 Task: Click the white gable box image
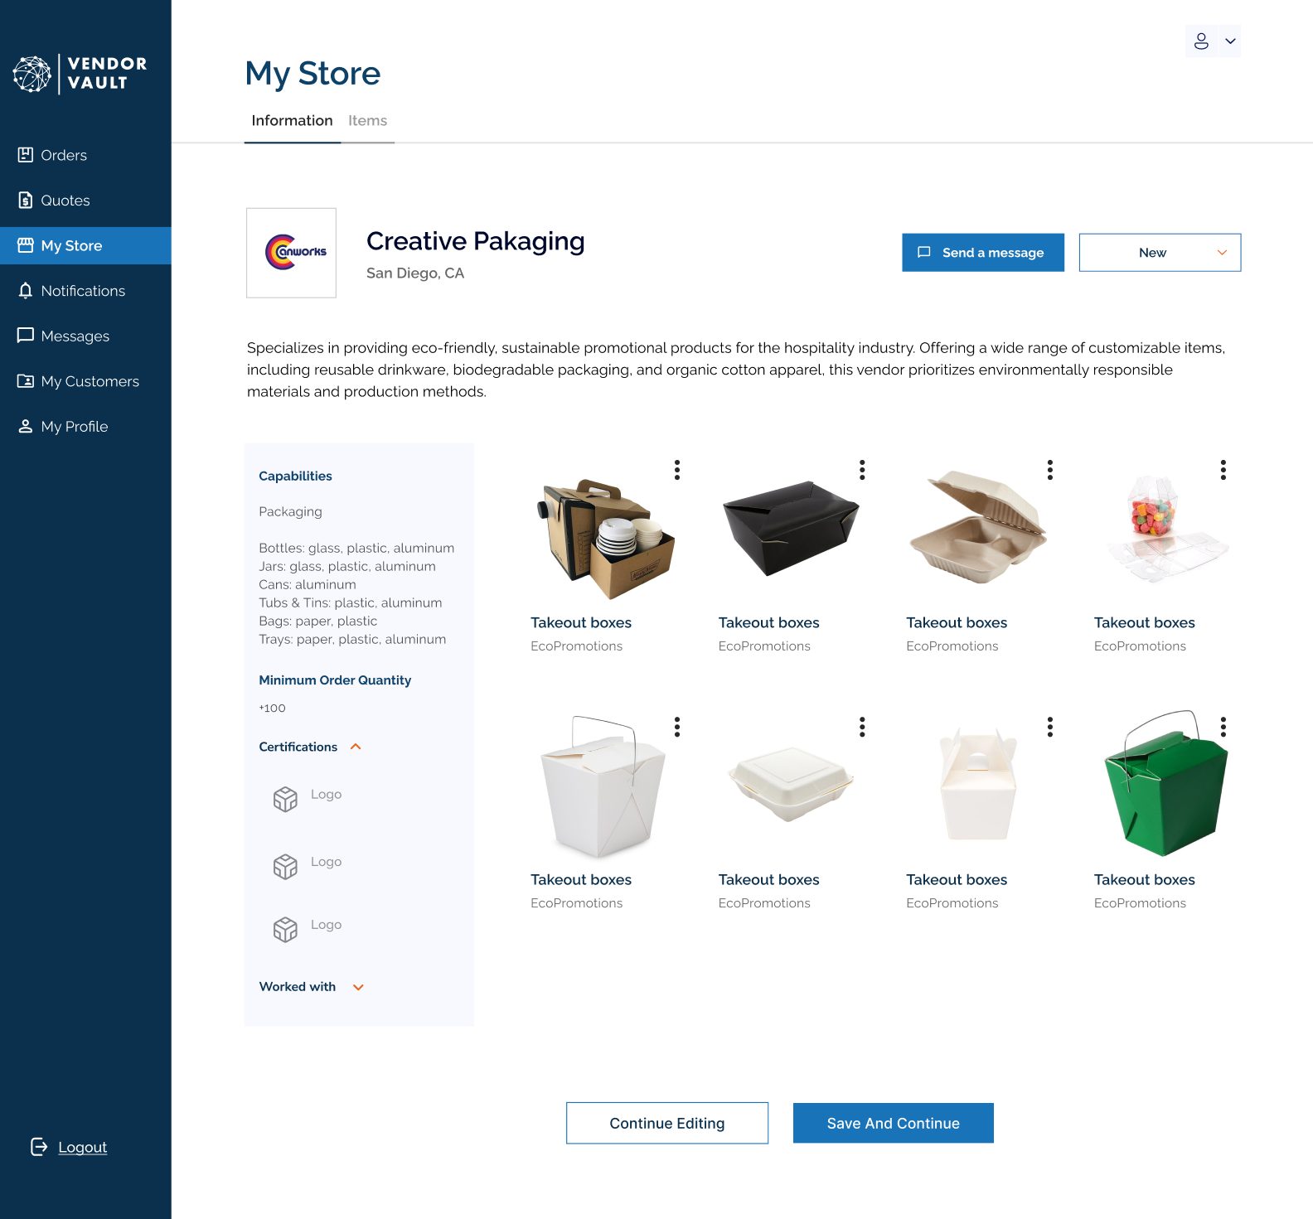(978, 785)
